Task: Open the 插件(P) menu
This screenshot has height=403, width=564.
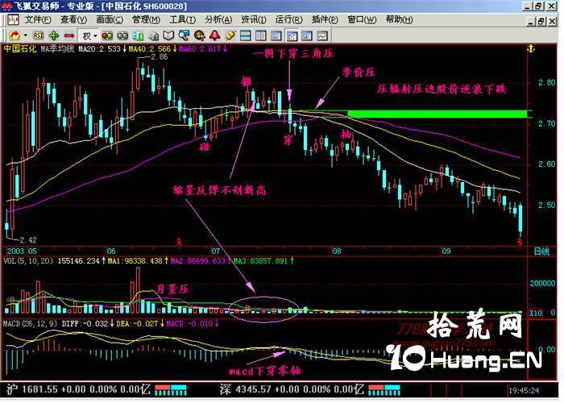Action: [325, 20]
